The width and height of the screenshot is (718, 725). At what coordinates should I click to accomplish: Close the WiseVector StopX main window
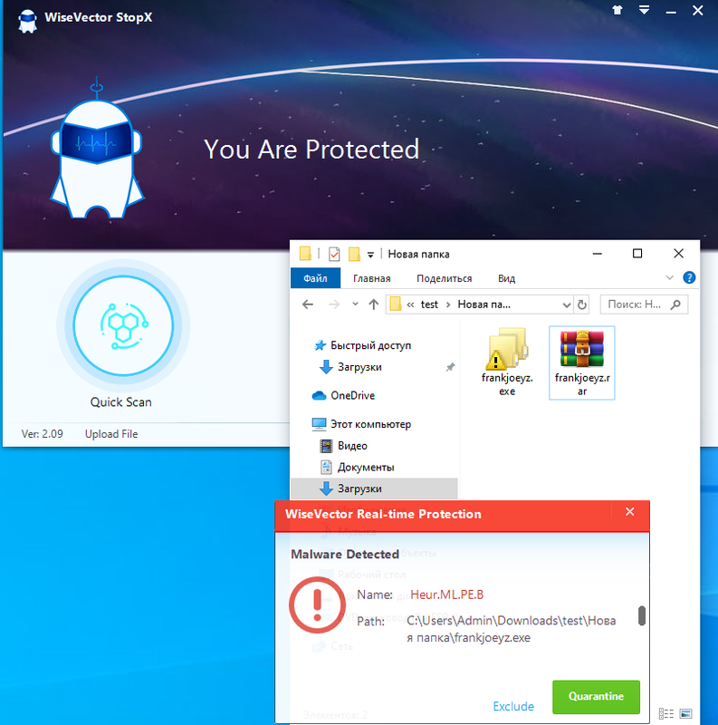pyautogui.click(x=698, y=10)
